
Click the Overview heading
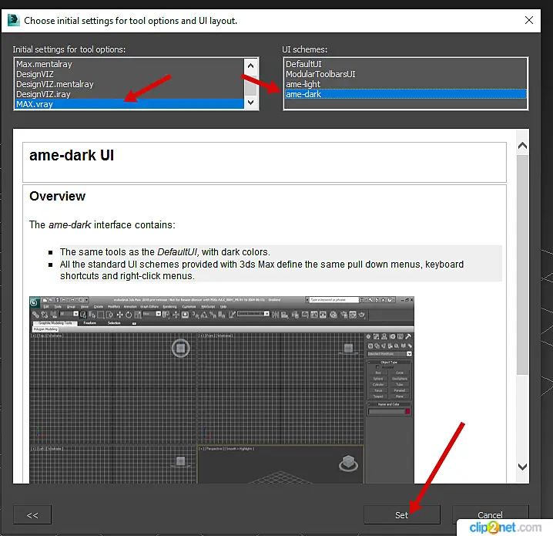click(57, 197)
